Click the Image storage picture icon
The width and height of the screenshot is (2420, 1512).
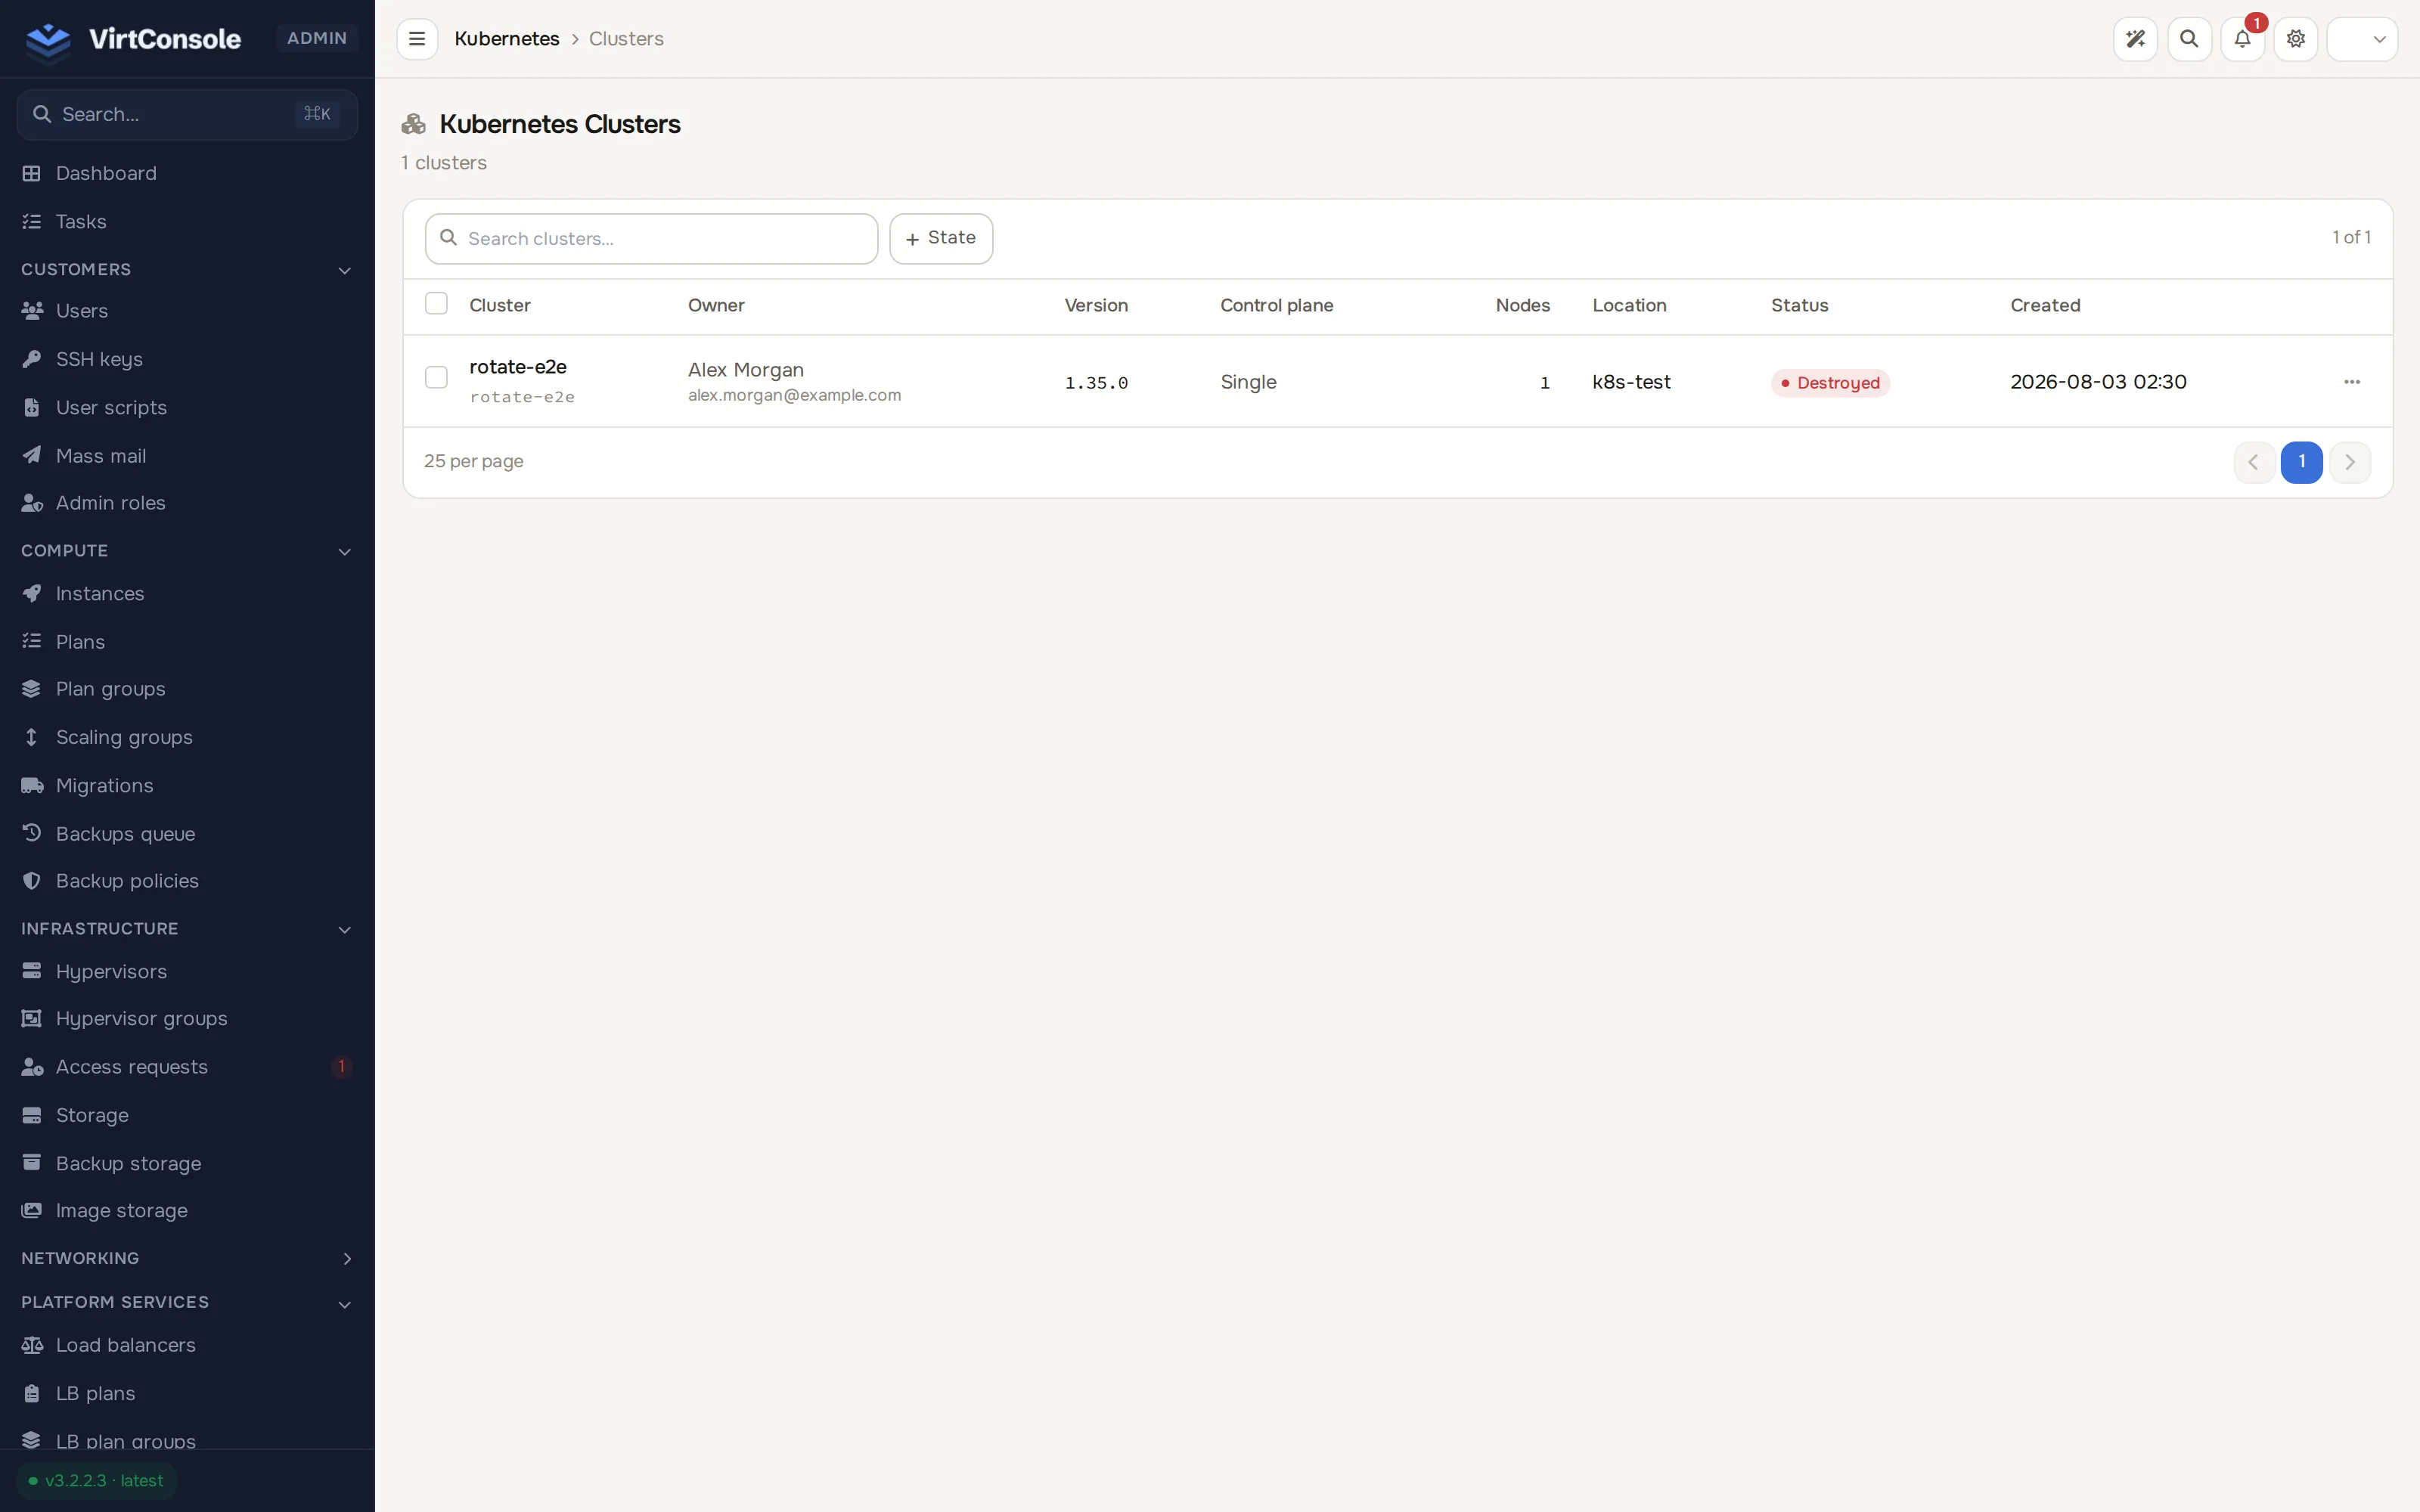32,1211
